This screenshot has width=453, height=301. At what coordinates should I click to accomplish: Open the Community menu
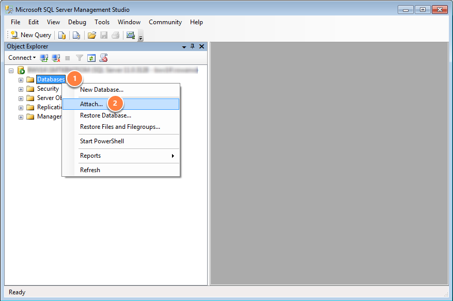(x=165, y=22)
